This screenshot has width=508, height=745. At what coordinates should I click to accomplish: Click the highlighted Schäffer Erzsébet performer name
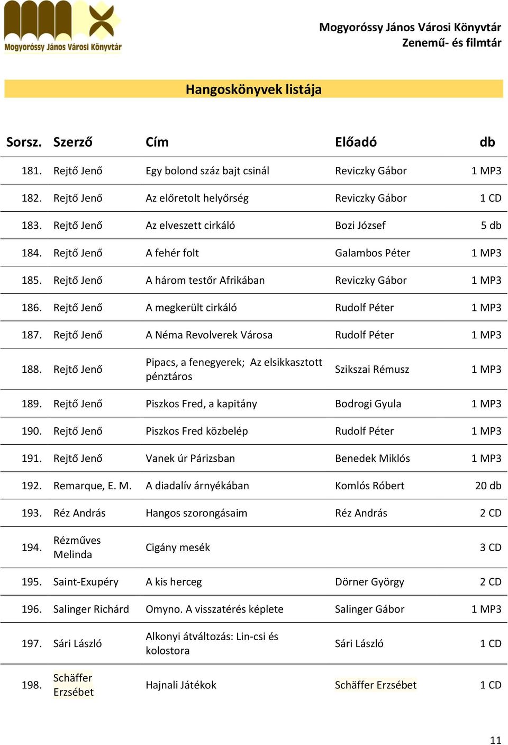point(376,685)
